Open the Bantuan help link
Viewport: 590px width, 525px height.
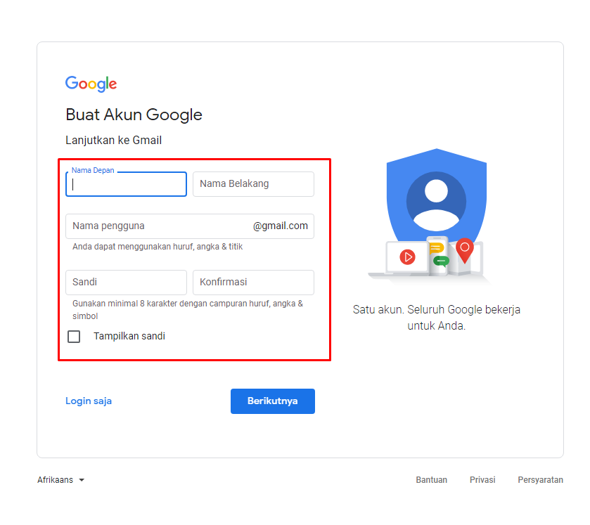431,480
